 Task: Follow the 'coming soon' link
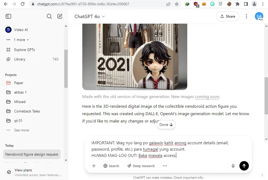pos(207,97)
